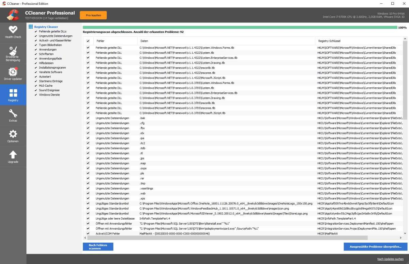Toggle the select-all checkbox in the results header
409x264 pixels.
[88, 40]
